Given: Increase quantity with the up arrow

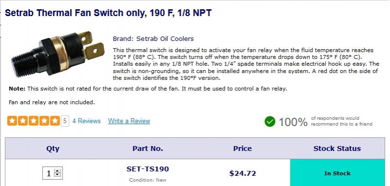Looking at the screenshot, I should [58, 171].
